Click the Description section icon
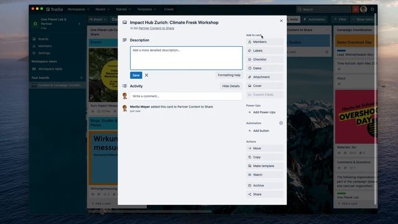The image size is (398, 224). tap(124, 40)
